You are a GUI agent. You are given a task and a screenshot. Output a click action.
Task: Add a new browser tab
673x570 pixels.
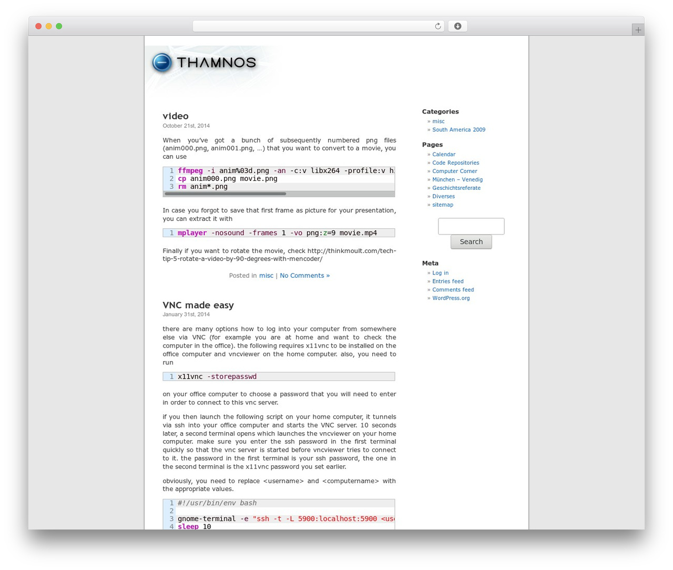coord(638,30)
